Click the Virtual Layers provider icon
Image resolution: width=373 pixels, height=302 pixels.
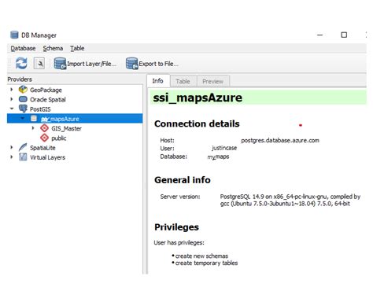tap(23, 157)
